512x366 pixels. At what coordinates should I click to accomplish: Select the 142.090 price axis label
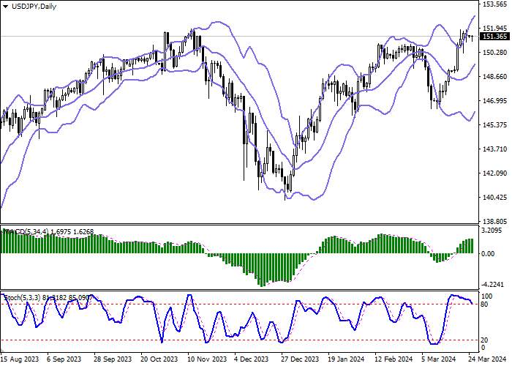click(495, 173)
